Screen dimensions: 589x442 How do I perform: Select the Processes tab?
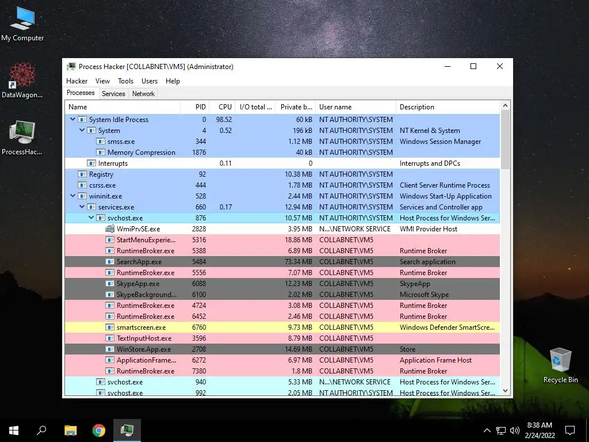pyautogui.click(x=81, y=93)
